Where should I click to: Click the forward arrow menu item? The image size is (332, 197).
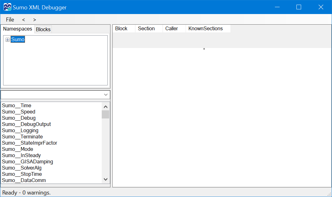coord(34,20)
